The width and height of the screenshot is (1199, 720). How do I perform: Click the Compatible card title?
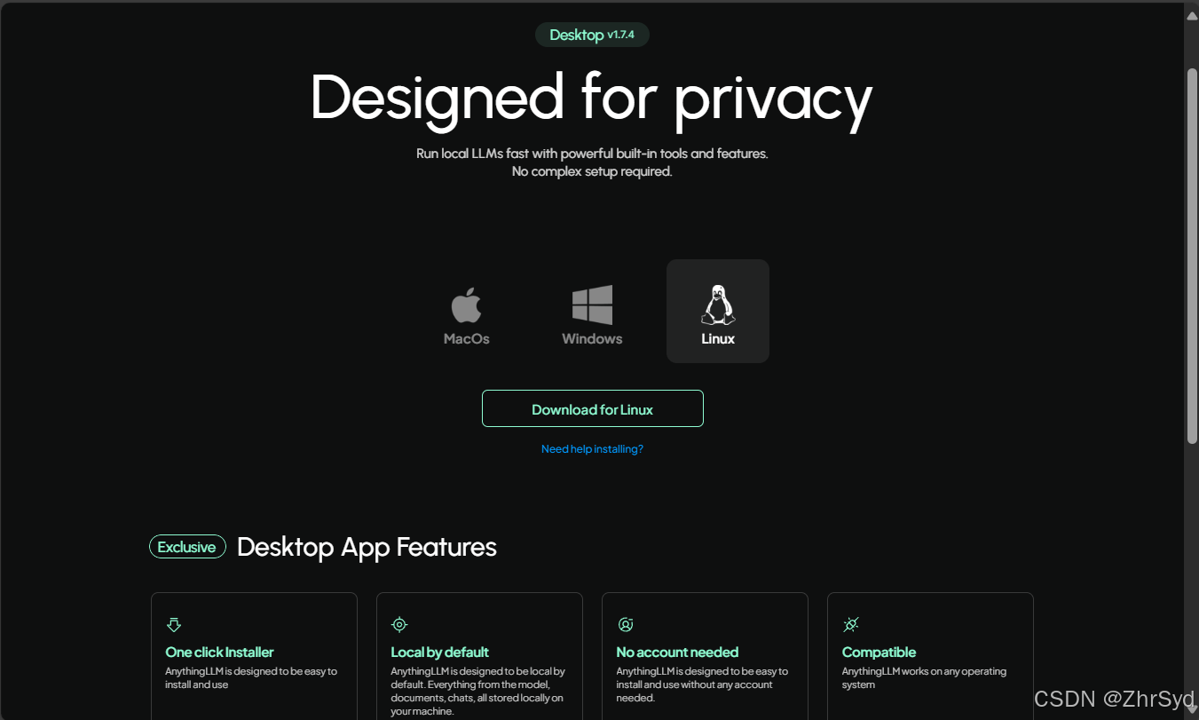879,653
